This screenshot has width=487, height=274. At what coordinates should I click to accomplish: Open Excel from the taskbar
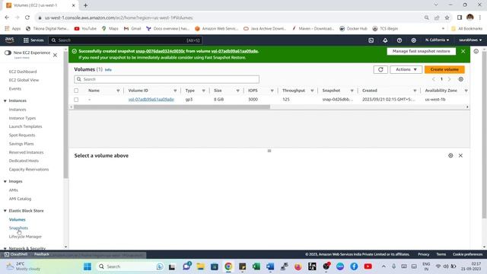[256, 266]
